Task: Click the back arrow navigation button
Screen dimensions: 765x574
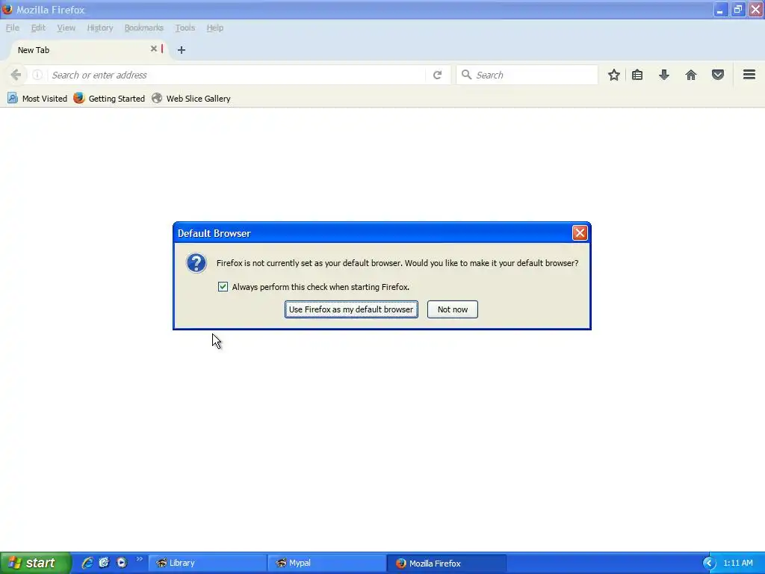Action: [15, 75]
